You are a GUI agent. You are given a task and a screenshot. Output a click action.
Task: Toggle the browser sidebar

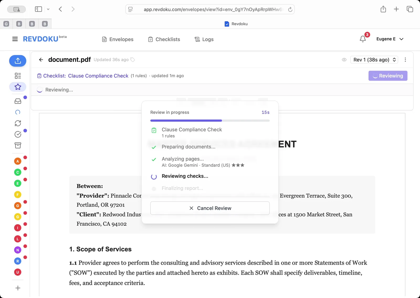point(38,9)
